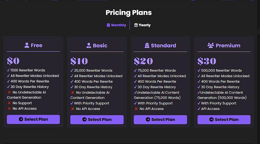Click the $30 Premium price
This screenshot has height=144, width=260.
(207, 61)
